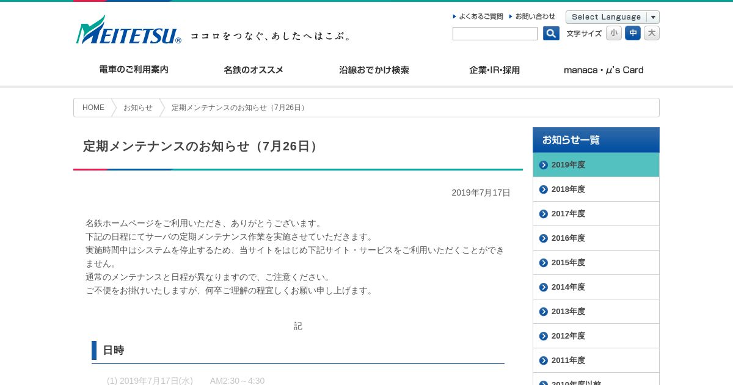Click the お知らせ一覧 sidebar header
The height and width of the screenshot is (385, 733).
(596, 140)
